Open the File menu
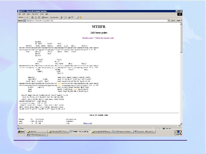The width and height of the screenshot is (206, 154). pos(19,14)
